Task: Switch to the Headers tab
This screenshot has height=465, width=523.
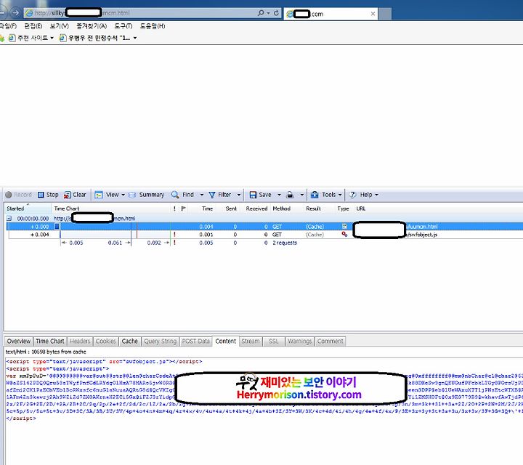Action: [x=80, y=341]
